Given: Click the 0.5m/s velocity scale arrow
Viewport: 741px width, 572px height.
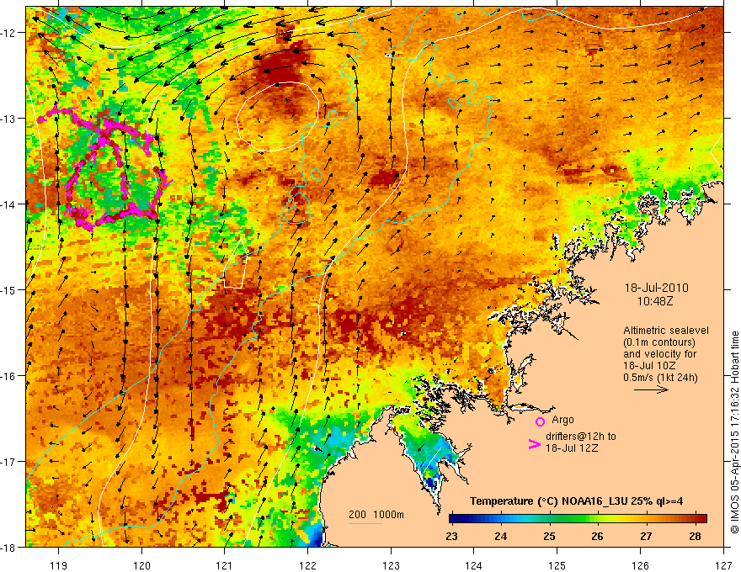Looking at the screenshot, I should coord(651,389).
